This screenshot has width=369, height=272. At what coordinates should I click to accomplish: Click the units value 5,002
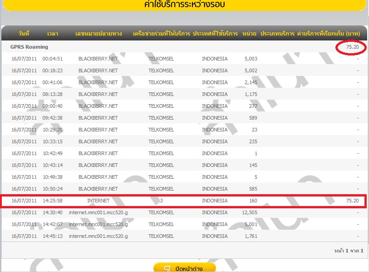point(251,71)
